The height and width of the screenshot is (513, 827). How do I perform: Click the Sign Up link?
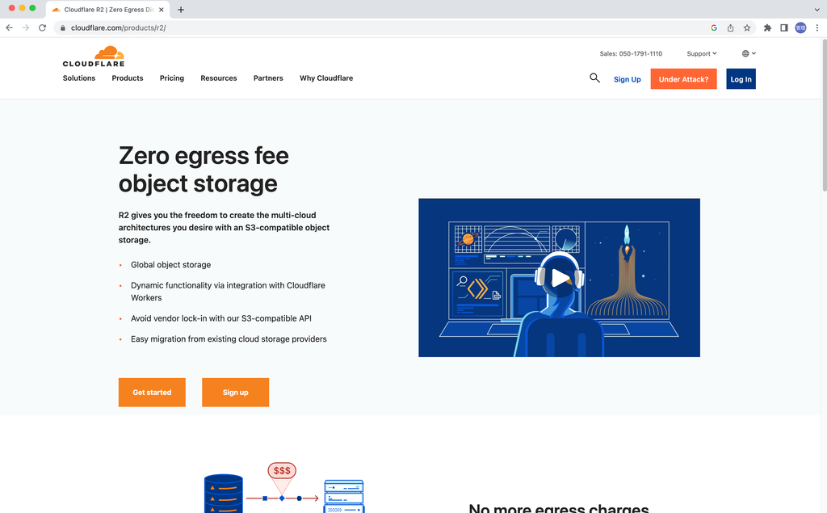click(628, 79)
